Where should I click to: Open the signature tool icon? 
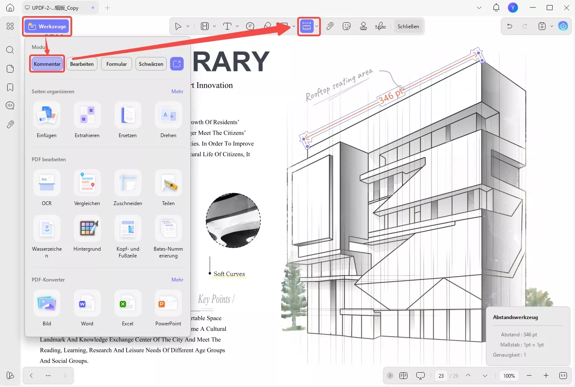point(380,26)
